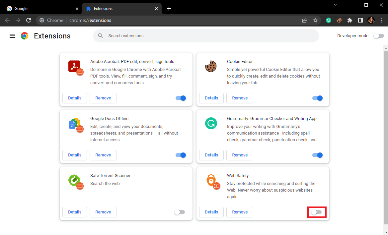Enable Safe Torrent Scanner extension

click(180, 212)
